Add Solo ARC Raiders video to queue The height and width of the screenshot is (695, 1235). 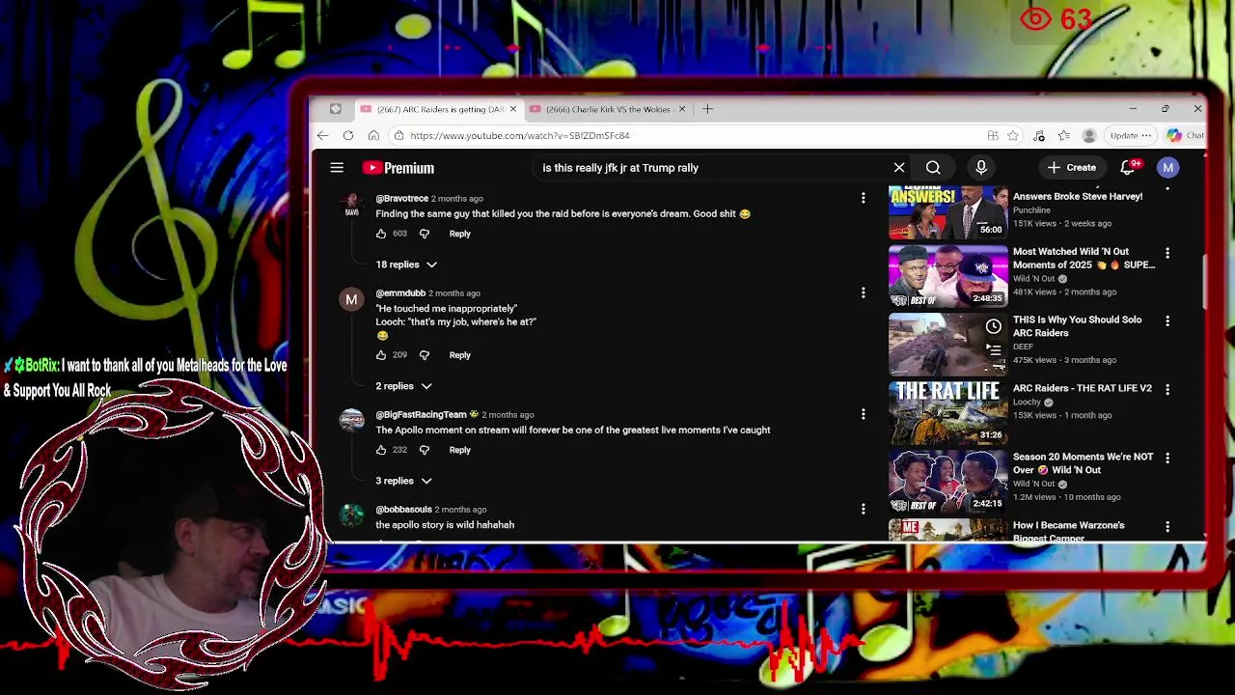pyautogui.click(x=994, y=349)
